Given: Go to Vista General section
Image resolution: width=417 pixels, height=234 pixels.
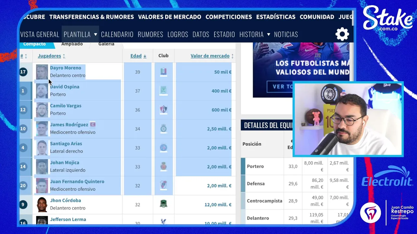Looking at the screenshot, I should click(x=40, y=34).
